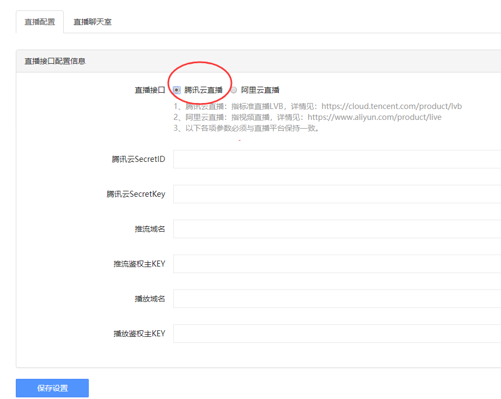The image size is (501, 399).
Task: Click the 腾讯云SecretKey label text
Action: [x=136, y=194]
